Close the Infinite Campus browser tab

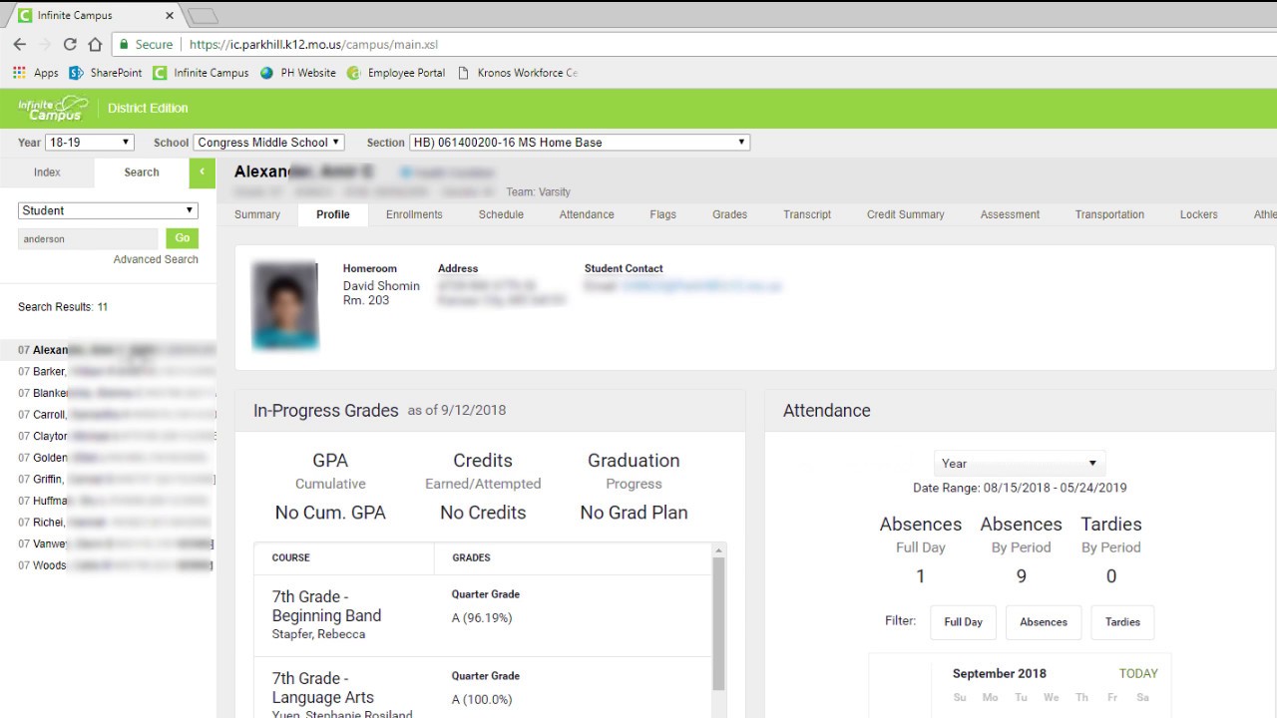tap(170, 16)
